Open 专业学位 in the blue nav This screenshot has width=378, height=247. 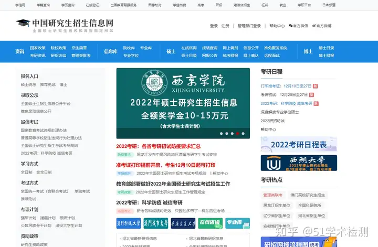click(131, 56)
